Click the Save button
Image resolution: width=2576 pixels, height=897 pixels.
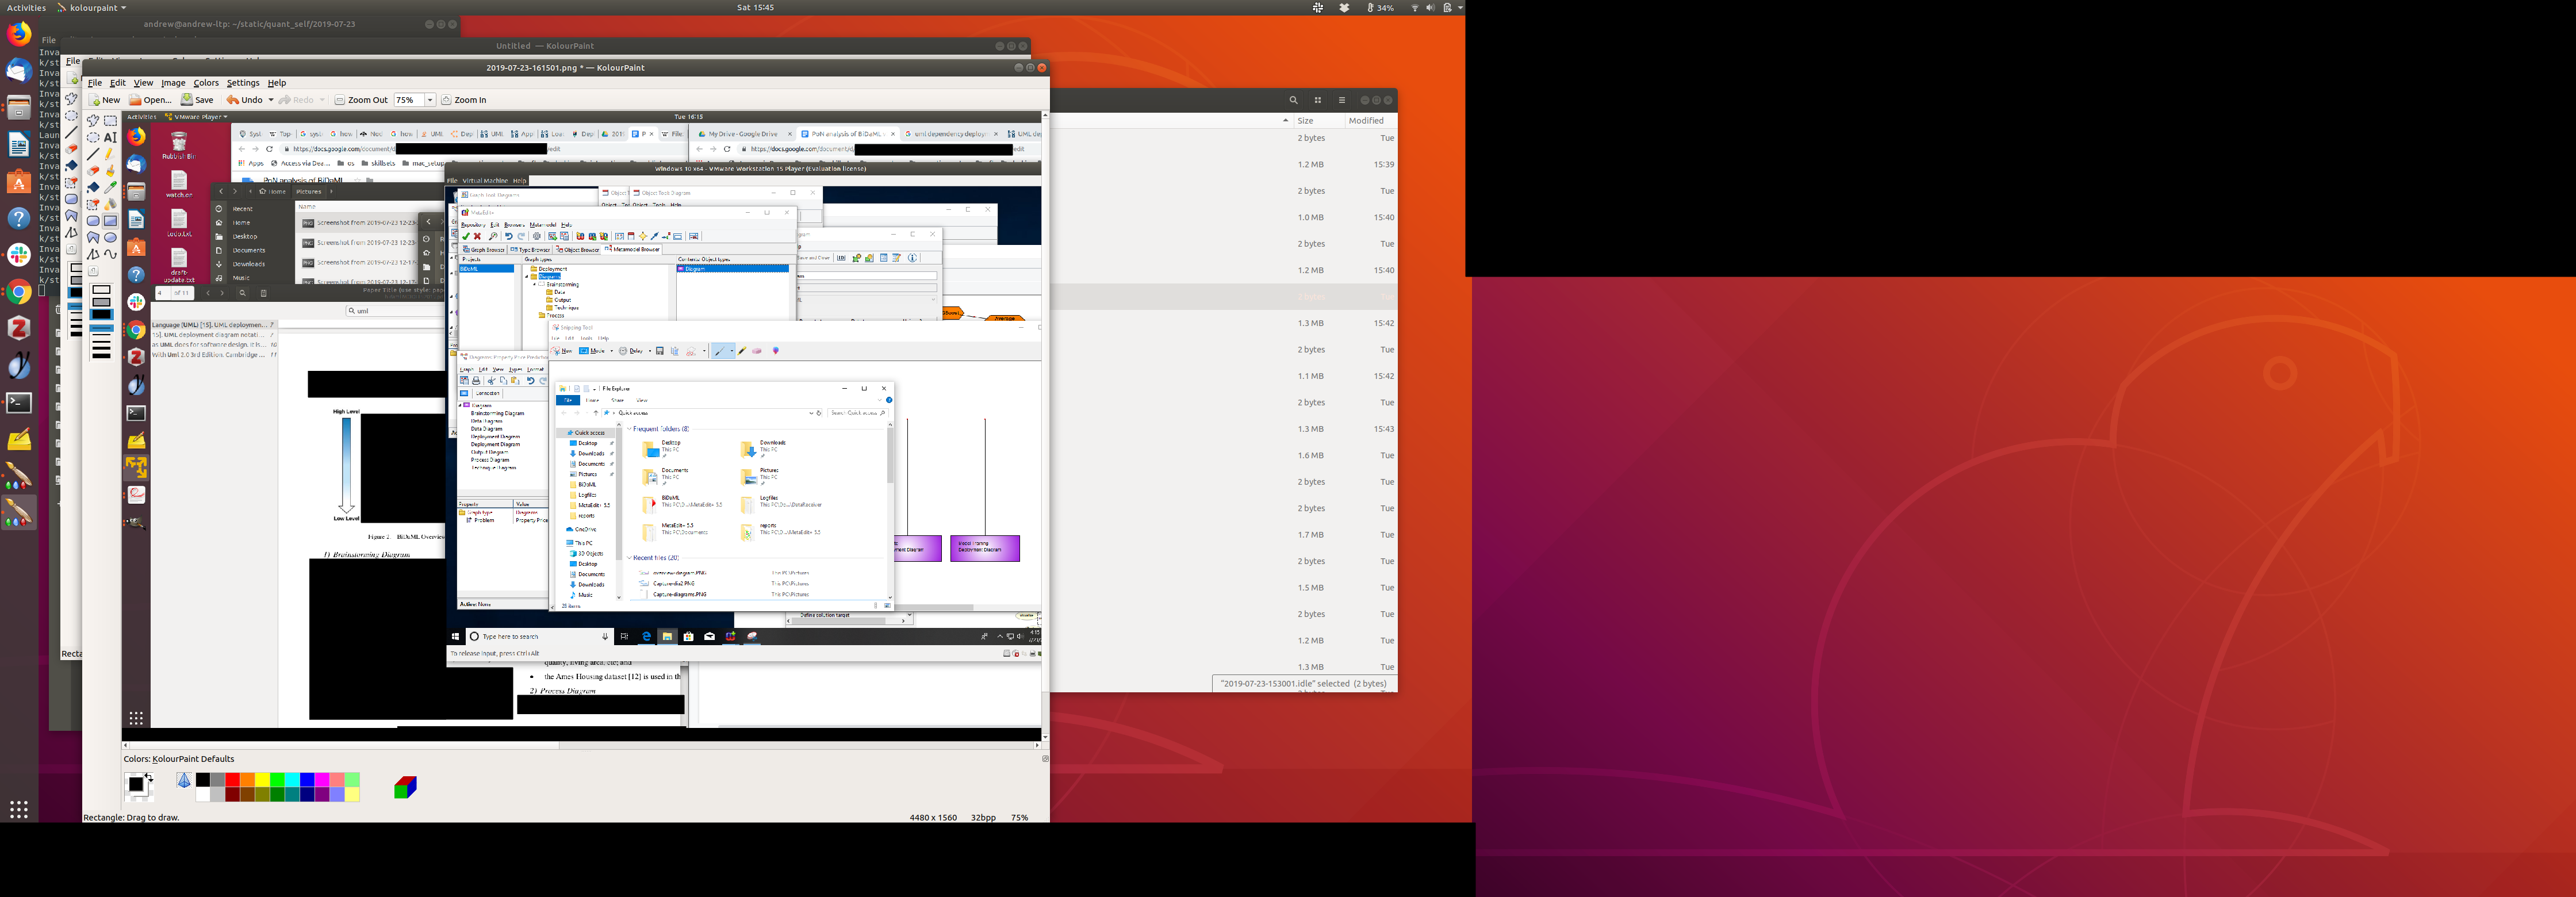point(197,100)
